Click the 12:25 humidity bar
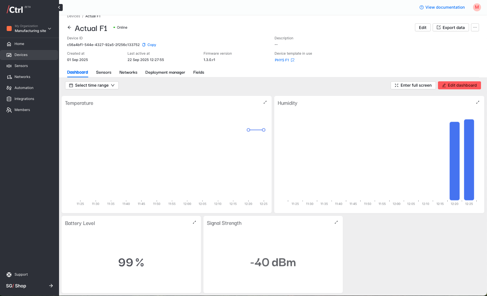The width and height of the screenshot is (487, 296). coord(469,159)
